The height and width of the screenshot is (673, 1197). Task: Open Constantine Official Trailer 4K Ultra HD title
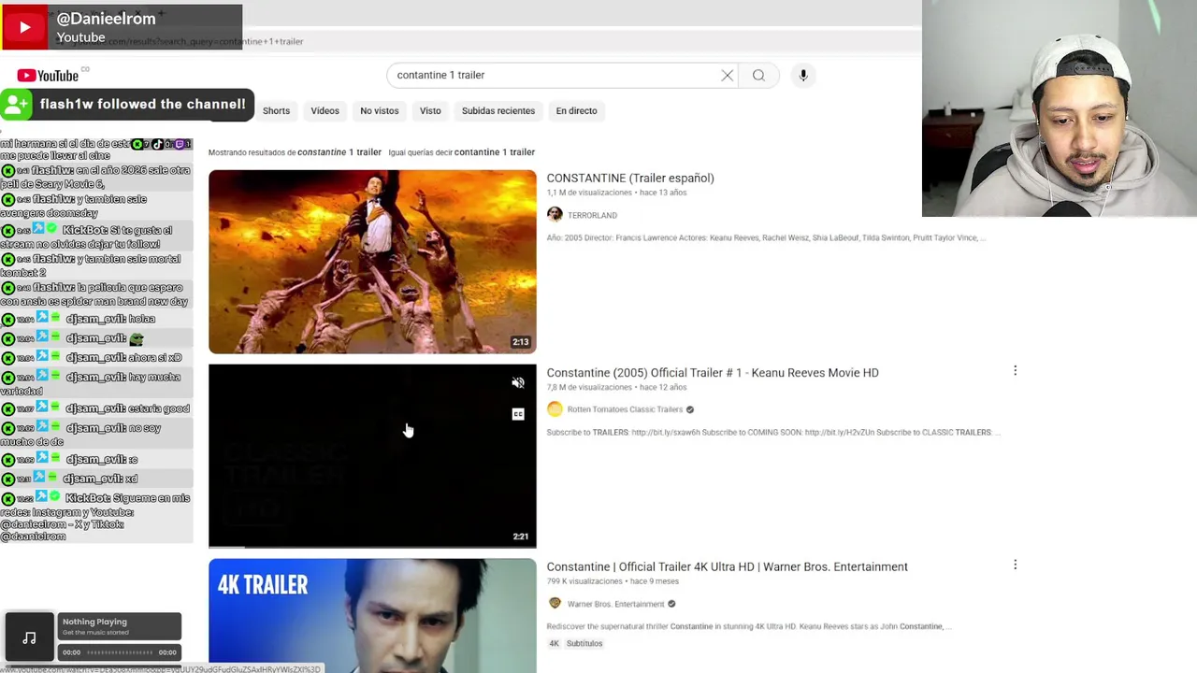pos(728,566)
